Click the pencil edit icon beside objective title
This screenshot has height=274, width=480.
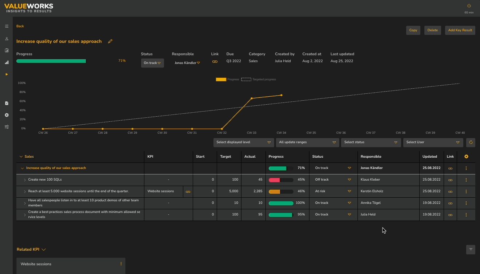[x=110, y=41]
